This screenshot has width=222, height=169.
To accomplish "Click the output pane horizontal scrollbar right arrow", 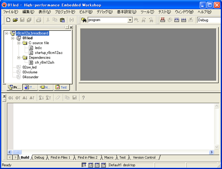I will click(211, 152).
